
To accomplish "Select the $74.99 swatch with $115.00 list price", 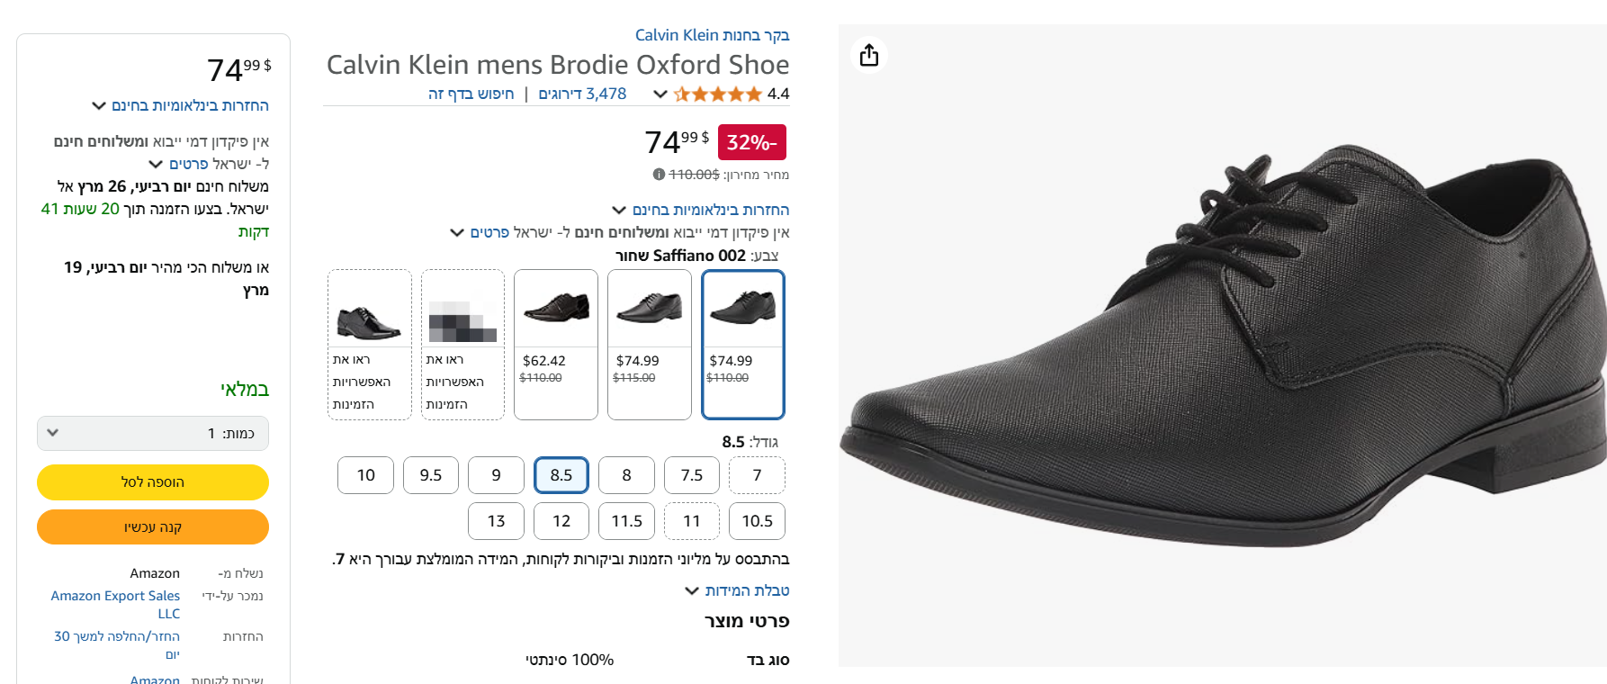I will tap(650, 344).
